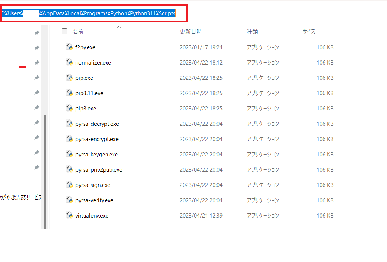Click the pin icon beside the pyrsa-encrypt.exe row
The width and height of the screenshot is (387, 262).
(37, 137)
